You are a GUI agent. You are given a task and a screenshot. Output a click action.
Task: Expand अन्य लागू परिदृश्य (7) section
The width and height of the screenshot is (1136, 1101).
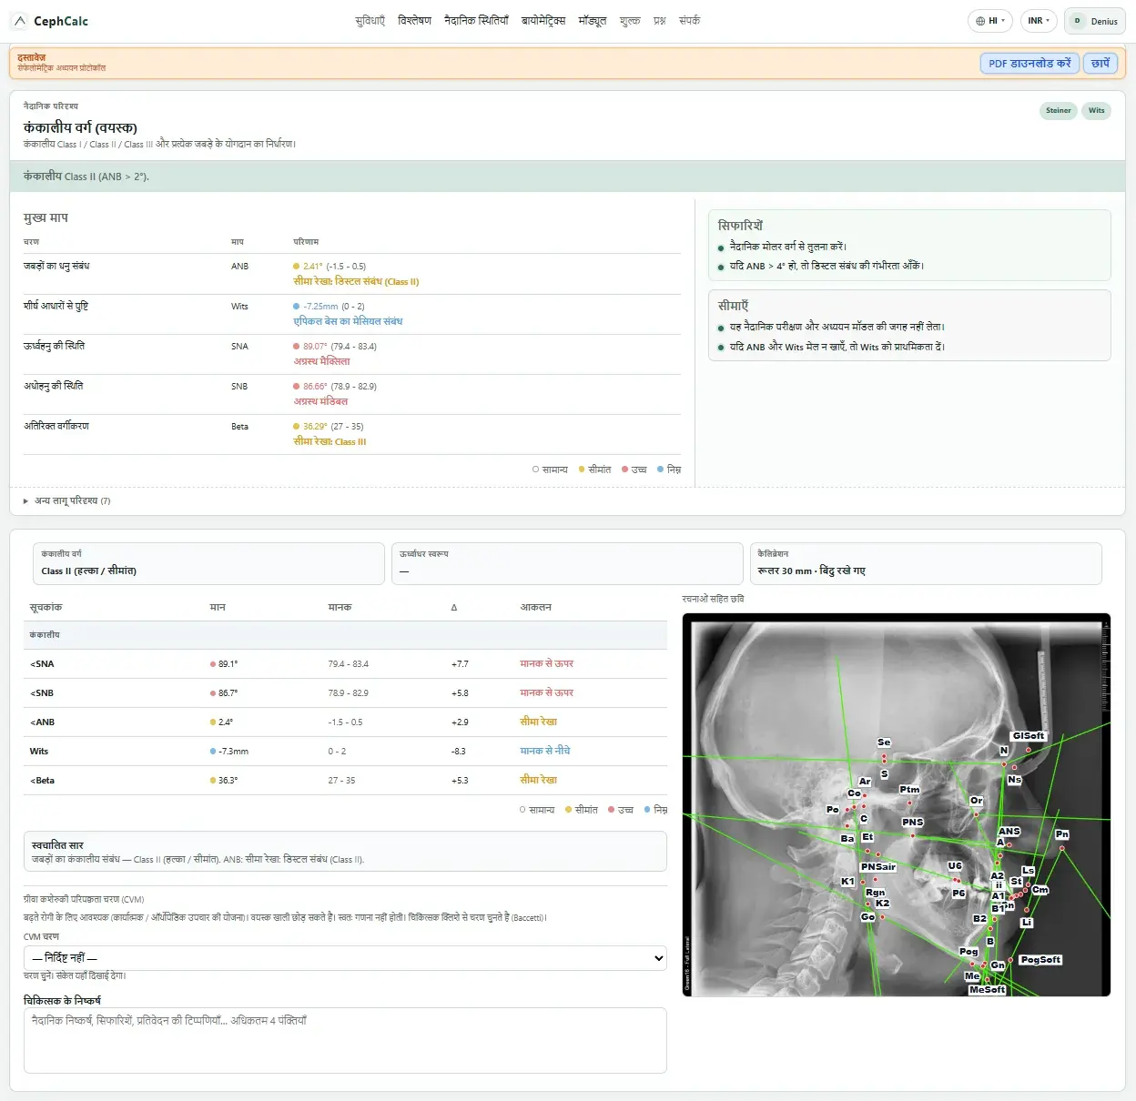pos(67,501)
